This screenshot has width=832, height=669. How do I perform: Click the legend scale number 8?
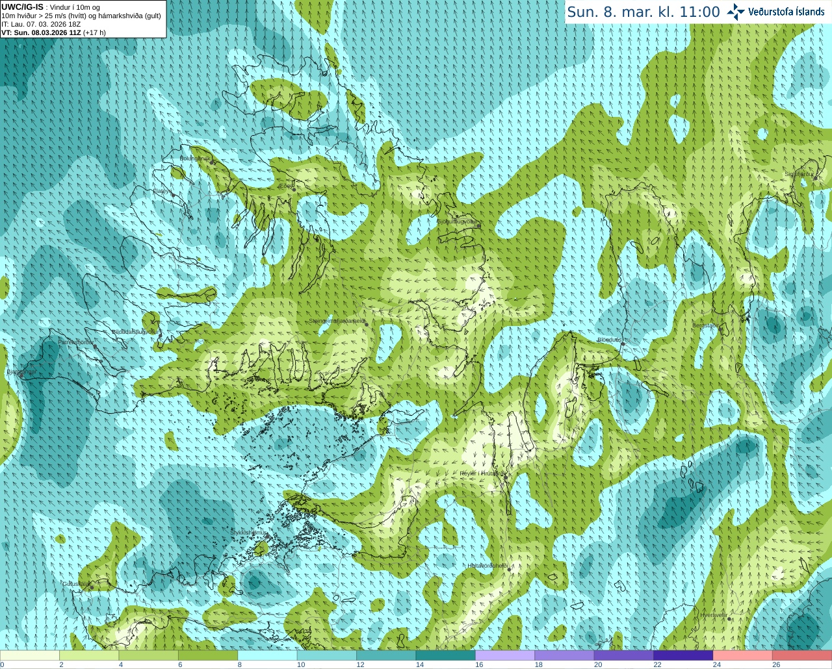click(x=239, y=664)
